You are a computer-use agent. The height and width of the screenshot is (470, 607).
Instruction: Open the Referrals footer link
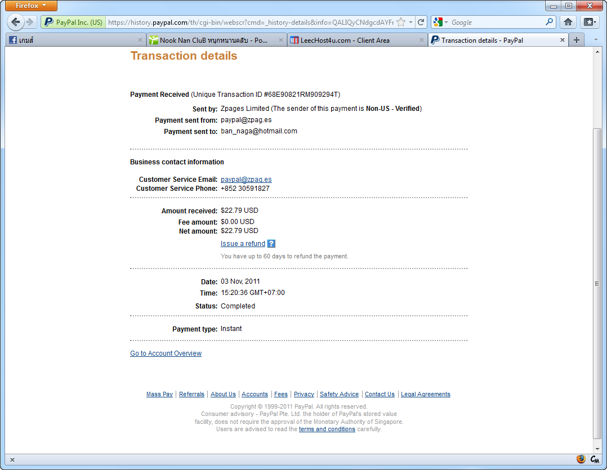[x=191, y=394]
